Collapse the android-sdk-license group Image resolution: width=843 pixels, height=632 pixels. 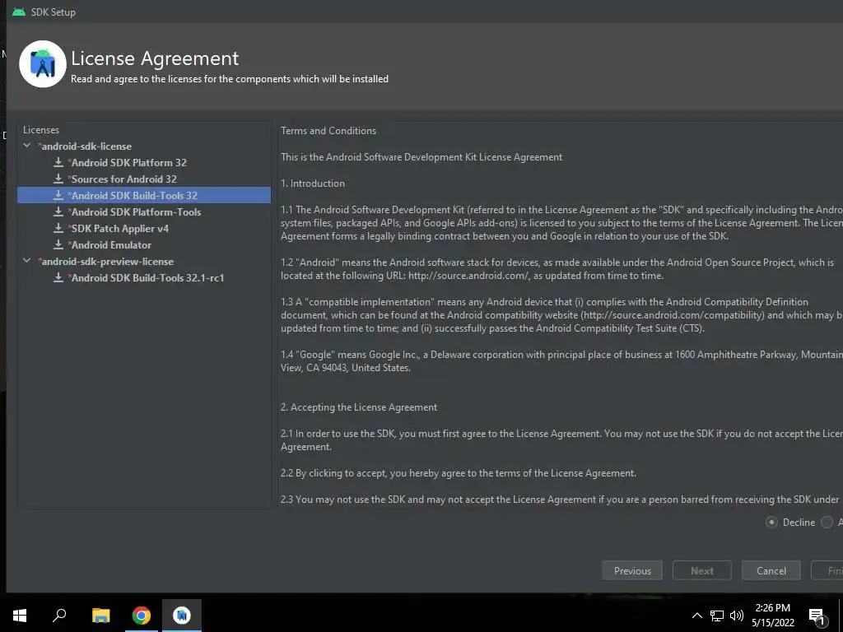pyautogui.click(x=27, y=146)
